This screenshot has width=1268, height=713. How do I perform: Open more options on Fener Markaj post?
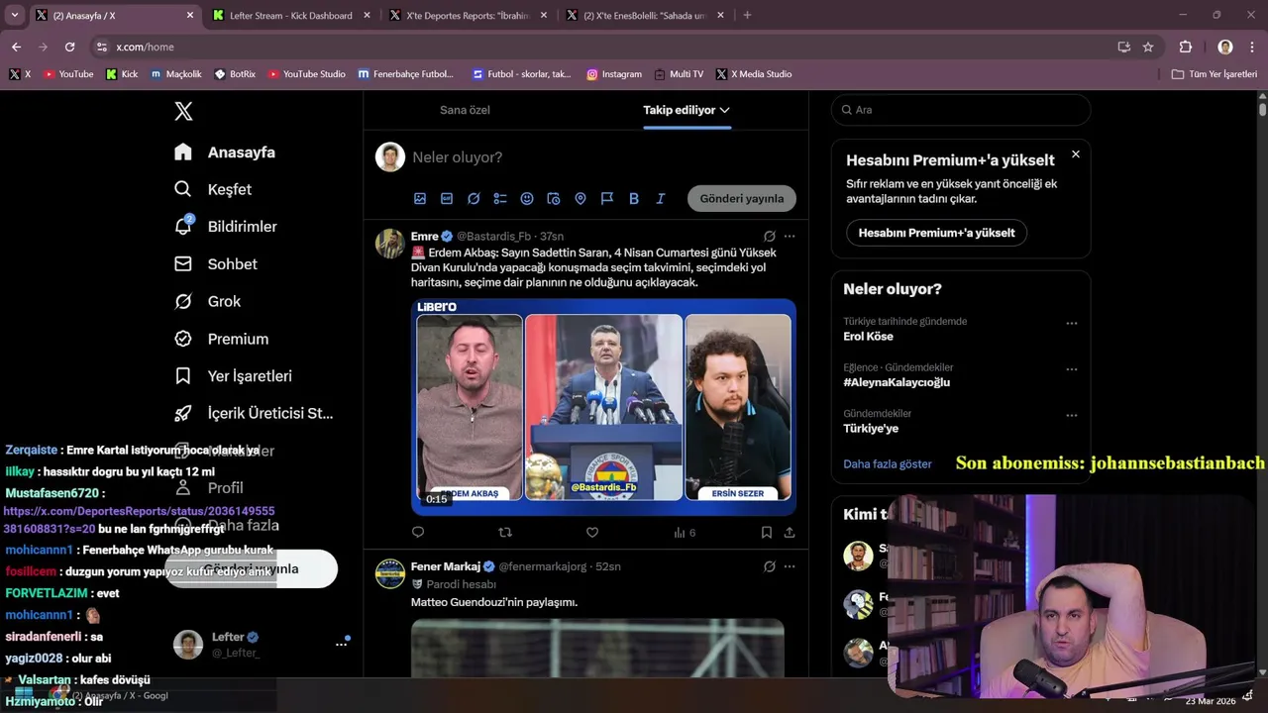pos(790,566)
